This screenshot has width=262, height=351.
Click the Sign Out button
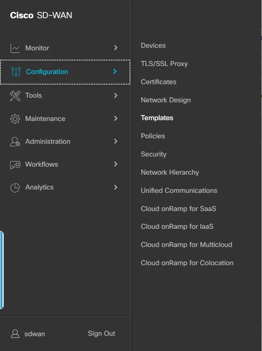point(101,333)
